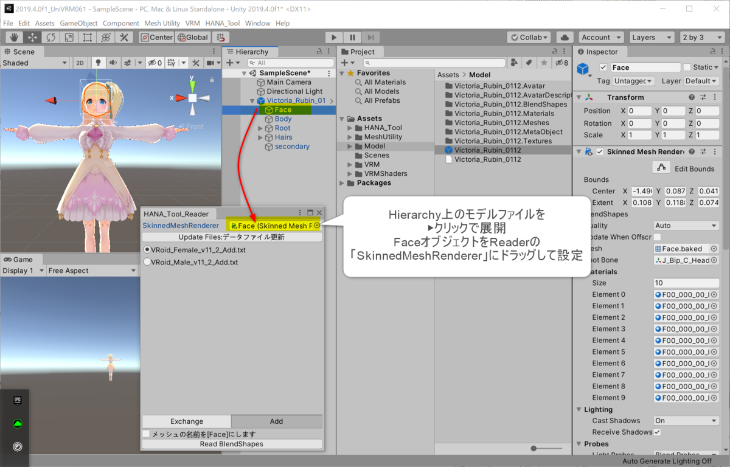Select the Rect tool
This screenshot has height=467, width=730.
[88, 37]
